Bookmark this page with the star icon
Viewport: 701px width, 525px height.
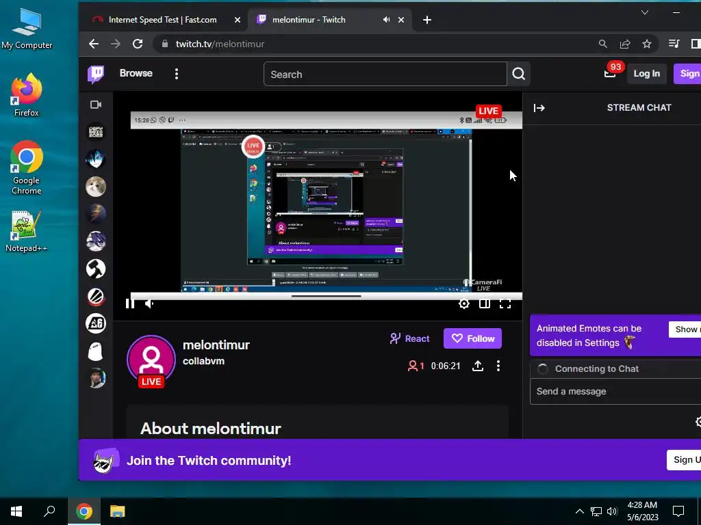(x=646, y=44)
